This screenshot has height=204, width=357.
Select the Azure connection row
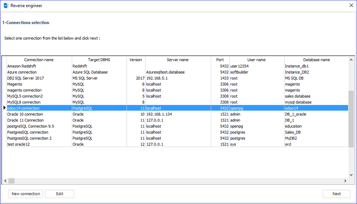(x=177, y=72)
